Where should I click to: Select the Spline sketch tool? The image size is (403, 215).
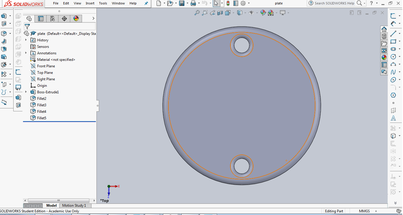pos(393,72)
